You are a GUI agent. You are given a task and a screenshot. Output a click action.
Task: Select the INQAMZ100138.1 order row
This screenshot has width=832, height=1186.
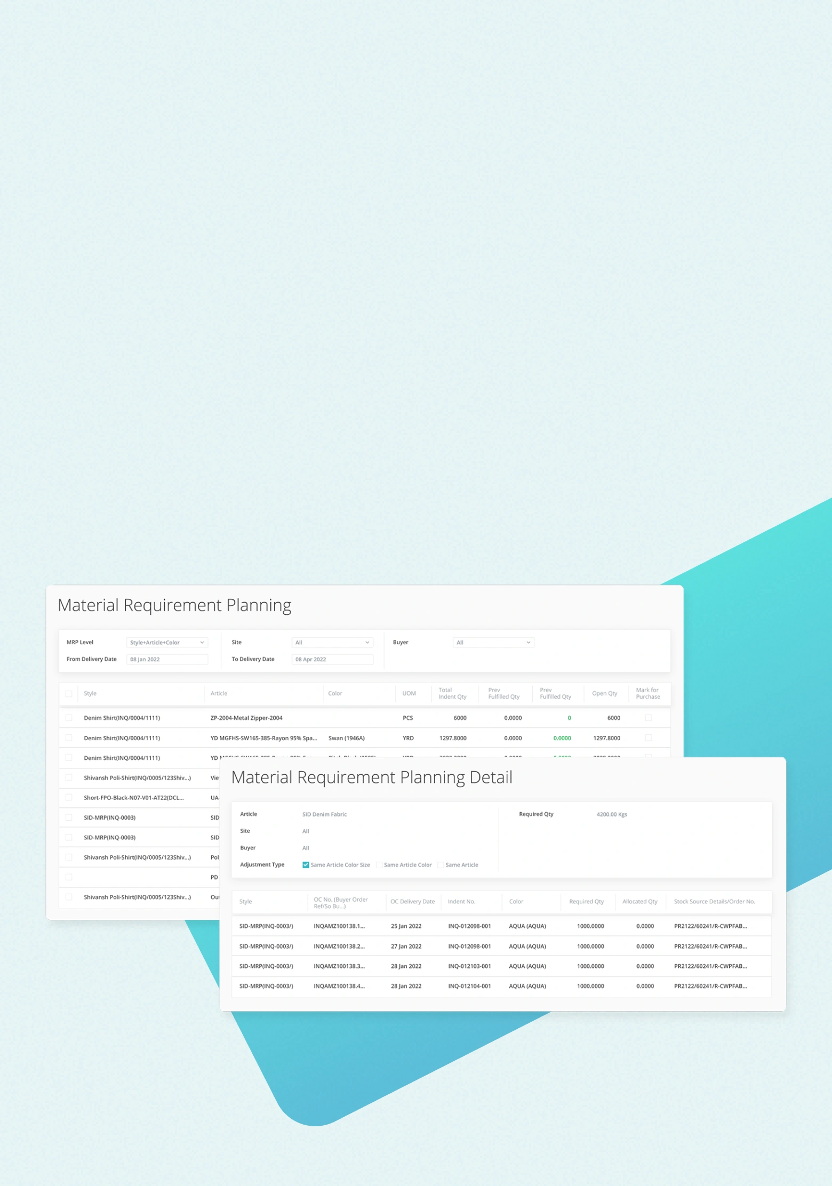tap(339, 926)
